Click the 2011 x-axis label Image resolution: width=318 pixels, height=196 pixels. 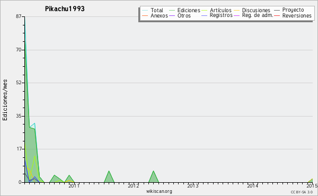pyautogui.click(x=74, y=185)
